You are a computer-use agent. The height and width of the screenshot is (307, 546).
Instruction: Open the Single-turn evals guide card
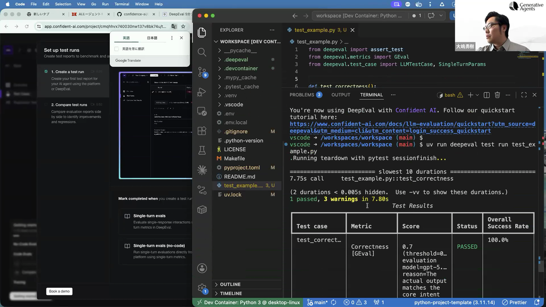pos(156,221)
